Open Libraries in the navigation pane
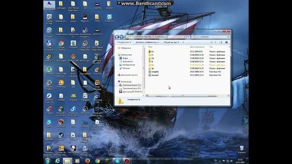Image resolution: width=292 pixels, height=164 pixels. click(126, 55)
